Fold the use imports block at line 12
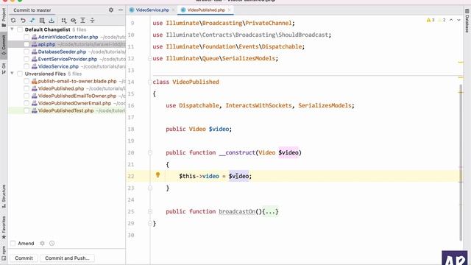Viewport: 471px width, 265px height. coord(149,58)
